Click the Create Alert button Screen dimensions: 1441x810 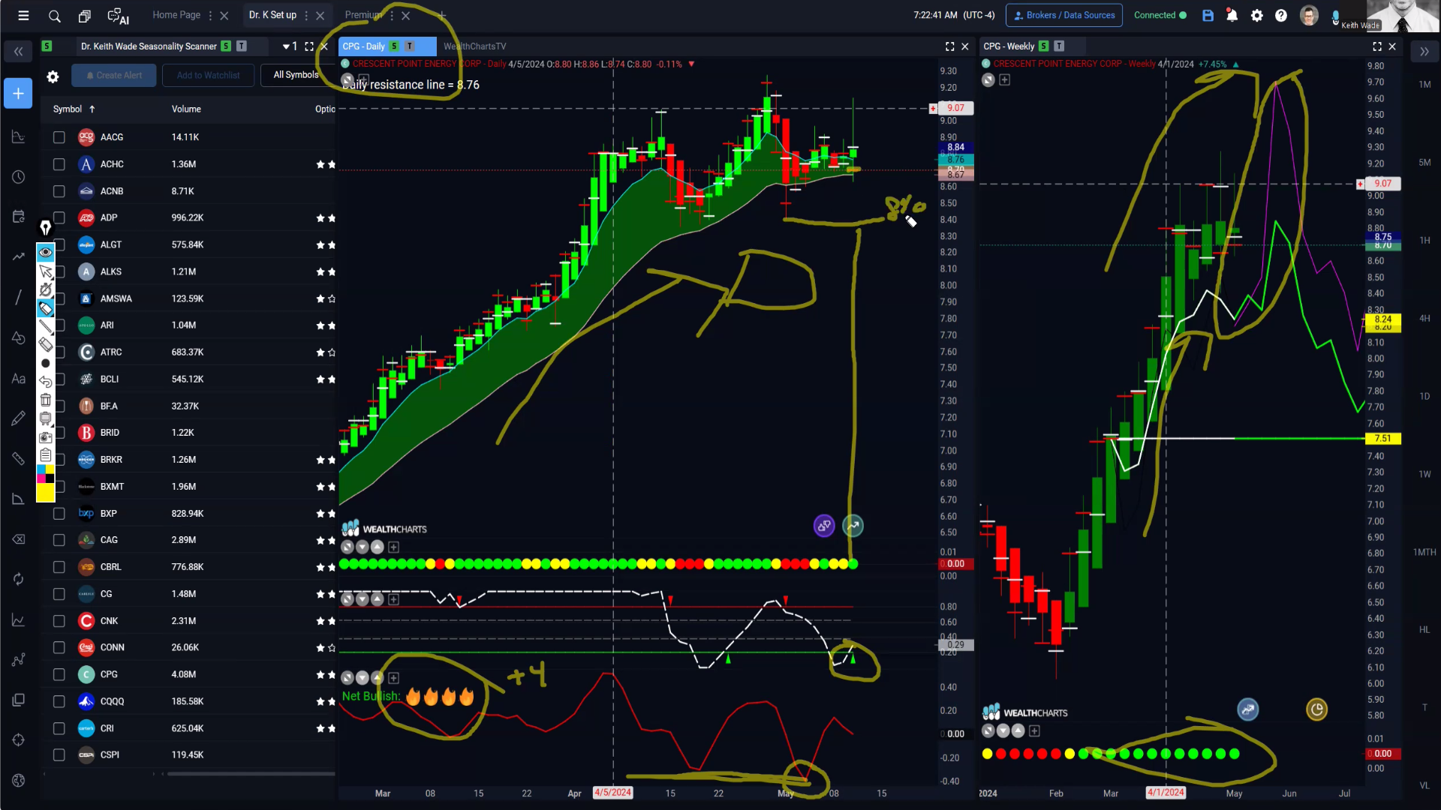(114, 75)
